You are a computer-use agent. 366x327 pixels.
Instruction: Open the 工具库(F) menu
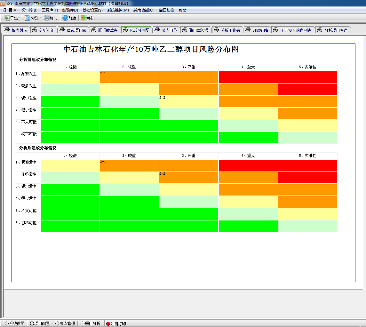[x=50, y=10]
